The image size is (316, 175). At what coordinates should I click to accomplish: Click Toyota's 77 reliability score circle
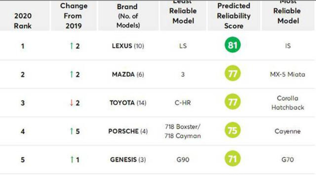coord(233,102)
